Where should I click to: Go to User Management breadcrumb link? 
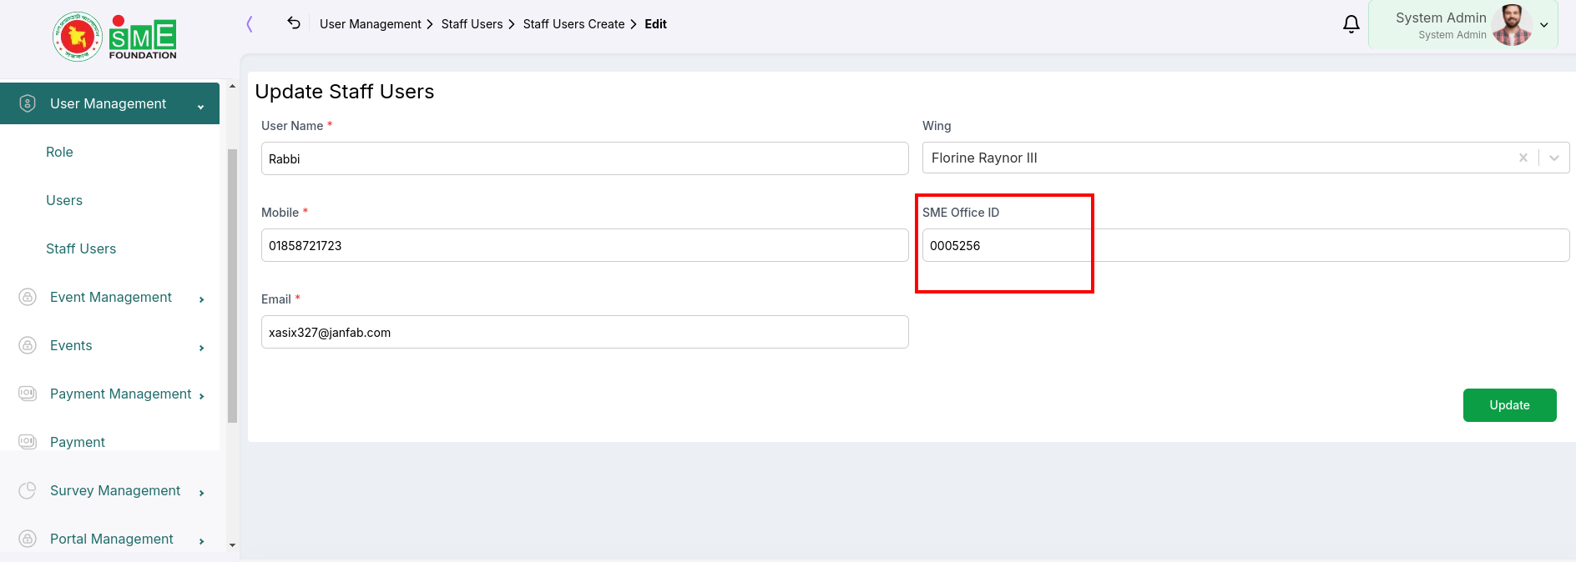[371, 24]
